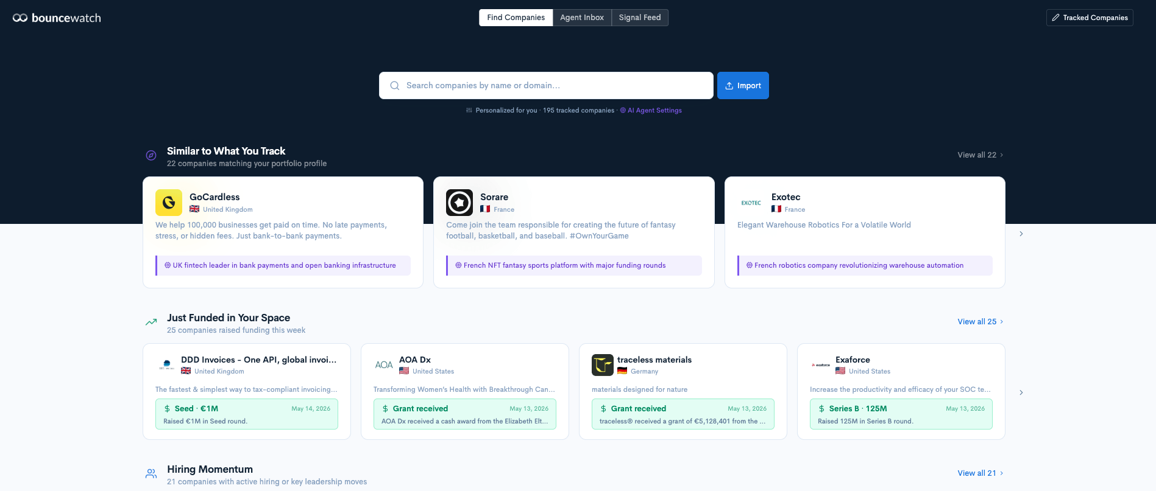Click the France flag under Sorare
1156x491 pixels.
[485, 209]
